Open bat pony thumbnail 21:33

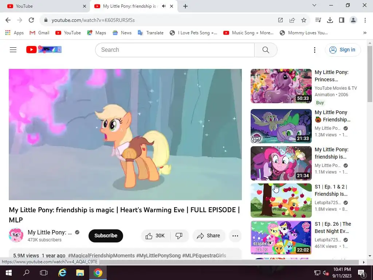281,126
